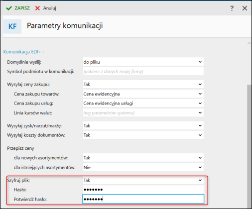The height and width of the screenshot is (209, 252).
Task: Open the Linia kursów walut dropdown
Action: 143,113
